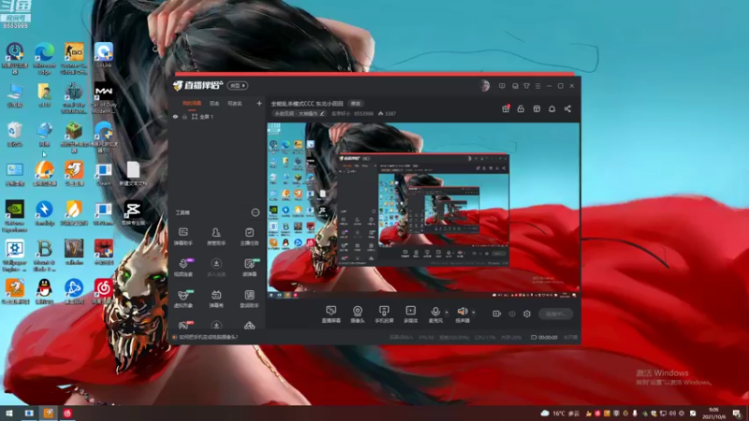Open Counter-Strike Global Offensive desktop shortcut
The width and height of the screenshot is (749, 421).
pos(74,59)
